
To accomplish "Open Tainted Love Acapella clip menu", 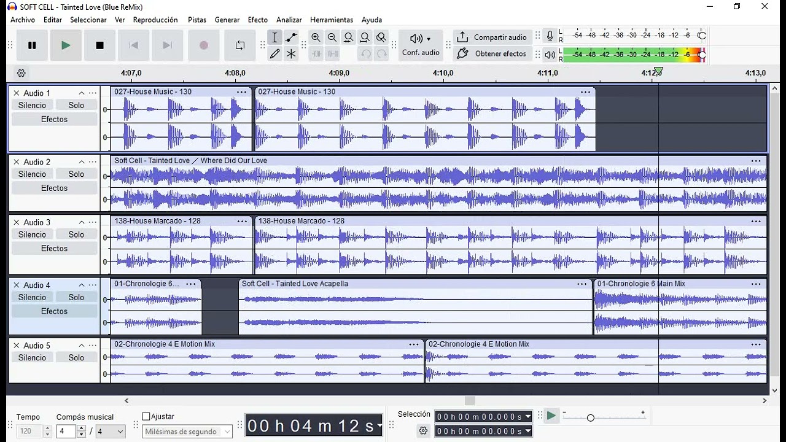I will (582, 284).
